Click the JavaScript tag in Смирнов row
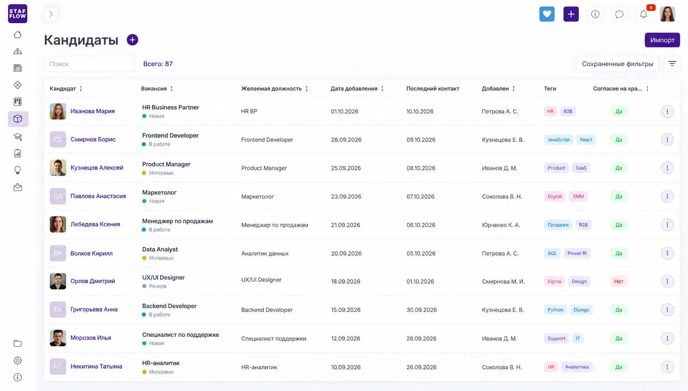 click(x=558, y=140)
